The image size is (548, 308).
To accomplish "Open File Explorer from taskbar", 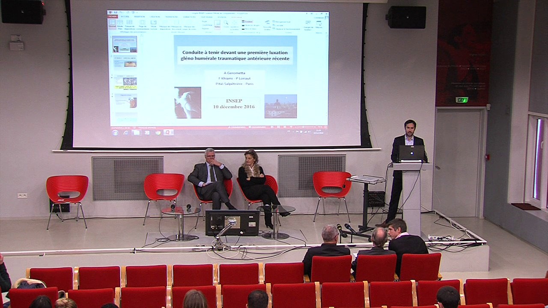I will 136,133.
